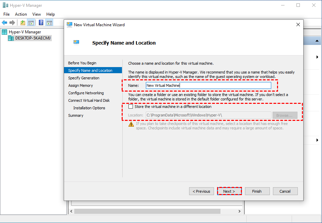Expand upper submenu arrow in Actions pane
The image size is (322, 223).
(x=318, y=57)
